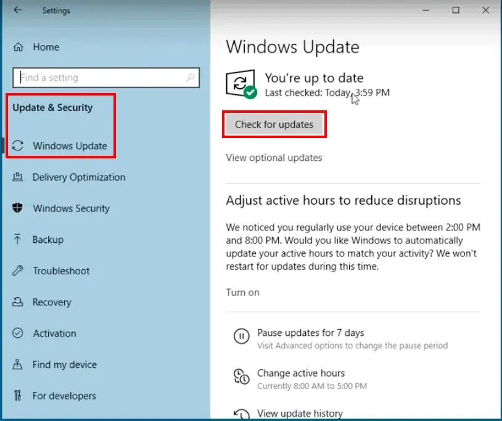This screenshot has height=421, width=502.
Task: Click Adjust active hours to reduce disruptions heading
Action: click(344, 200)
